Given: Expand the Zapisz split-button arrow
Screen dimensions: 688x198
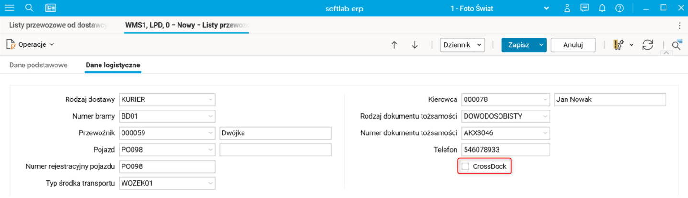Looking at the screenshot, I should tap(541, 44).
